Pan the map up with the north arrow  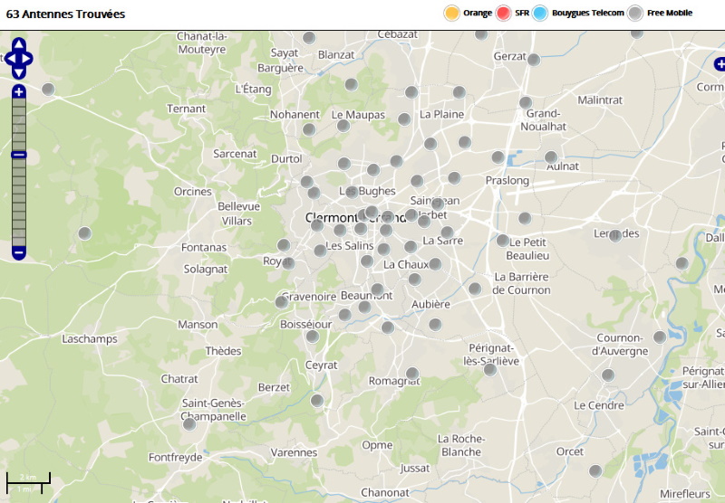click(x=18, y=44)
